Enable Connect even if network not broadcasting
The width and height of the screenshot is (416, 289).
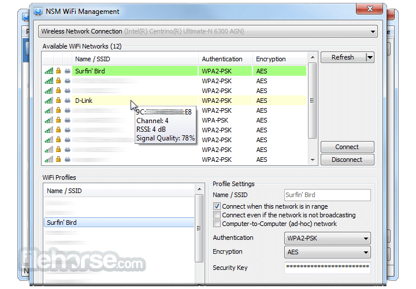217,214
